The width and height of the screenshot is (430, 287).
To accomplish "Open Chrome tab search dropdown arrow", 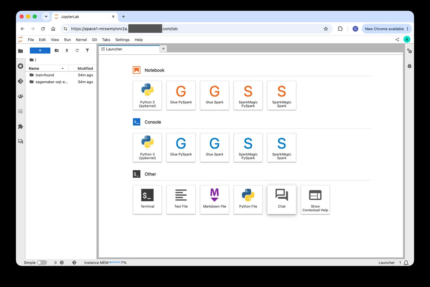I will [x=46, y=17].
